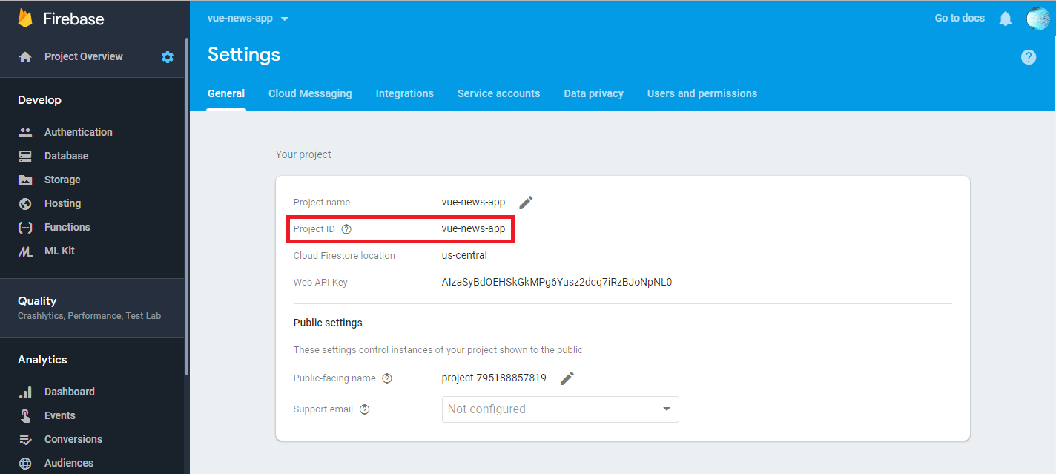Image resolution: width=1056 pixels, height=474 pixels.
Task: Open the Authentication section
Action: coord(78,131)
